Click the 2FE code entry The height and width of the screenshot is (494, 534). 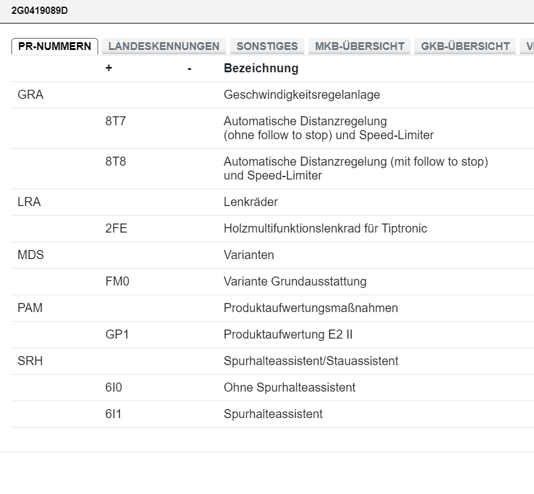116,228
